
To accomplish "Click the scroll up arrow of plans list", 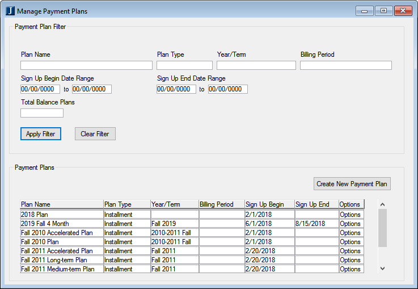I will click(x=382, y=204).
